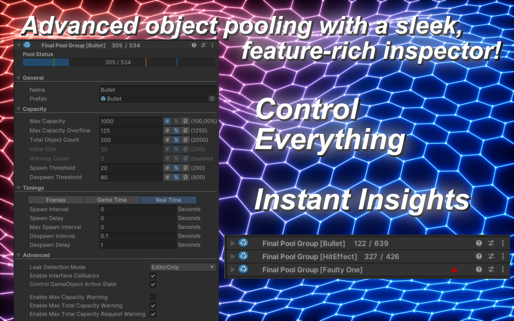
Task: Click help icon on Bullet inspector header
Action: [x=194, y=45]
